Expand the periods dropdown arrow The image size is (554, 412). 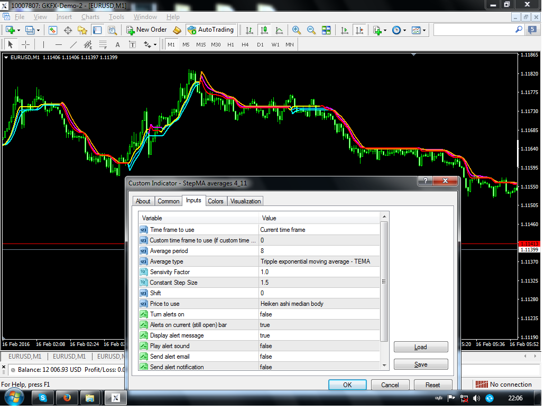pos(404,31)
